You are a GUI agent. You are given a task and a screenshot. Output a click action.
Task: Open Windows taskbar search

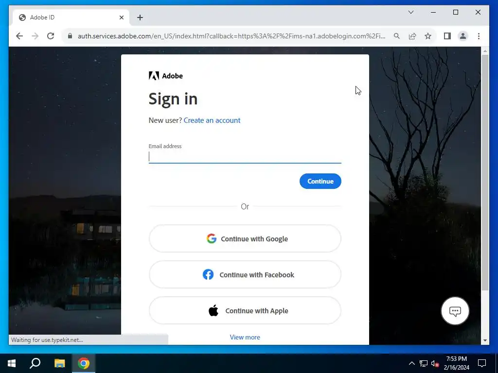click(35, 363)
